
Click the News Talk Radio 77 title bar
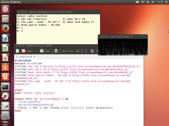point(123,37)
